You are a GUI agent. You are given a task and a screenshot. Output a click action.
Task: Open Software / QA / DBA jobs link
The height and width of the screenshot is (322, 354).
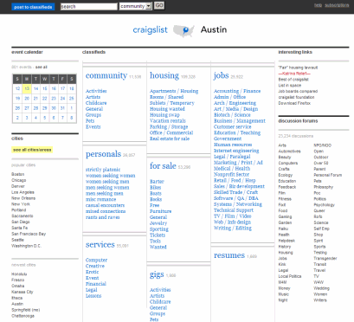(236, 198)
